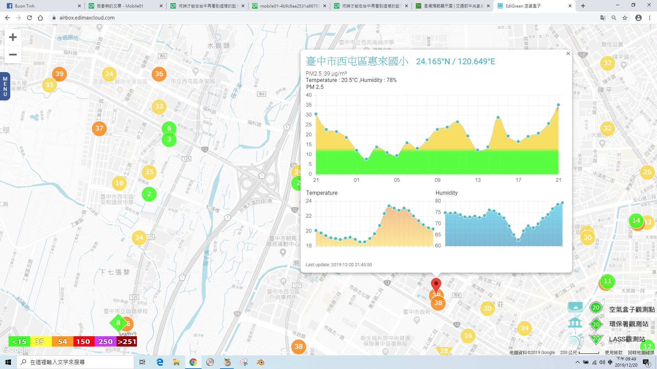This screenshot has width=657, height=369.
Task: Select the yellow triangle 28 LASS marker
Action: 444,351
